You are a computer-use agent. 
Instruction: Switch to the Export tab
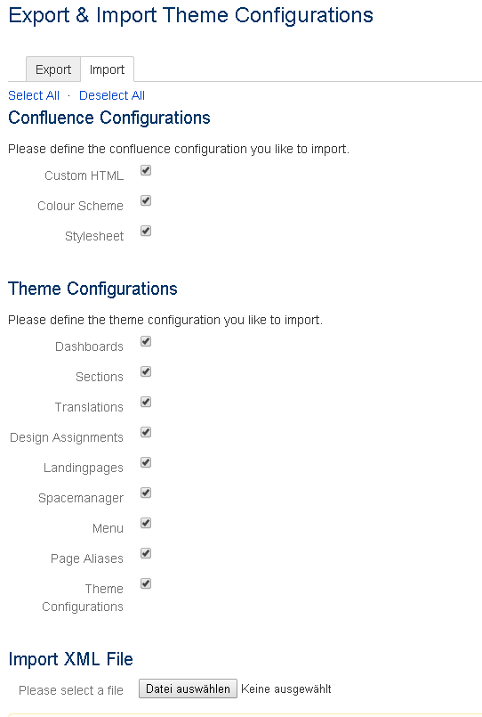pos(53,69)
